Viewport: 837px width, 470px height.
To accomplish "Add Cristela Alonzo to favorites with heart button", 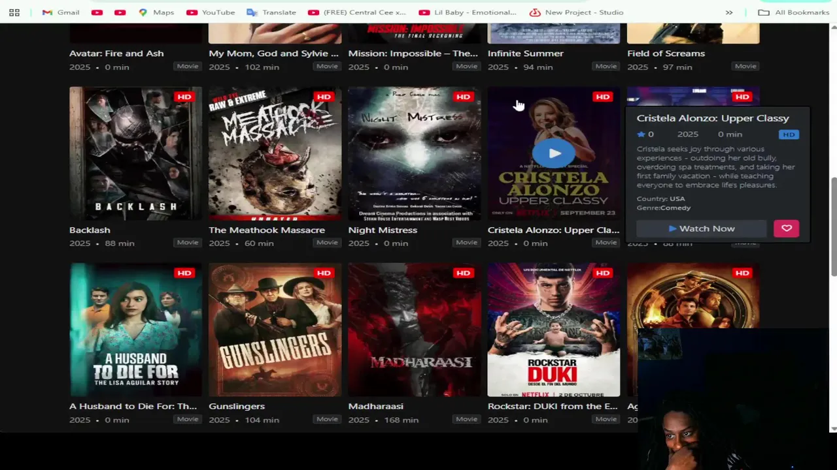I will click(786, 228).
